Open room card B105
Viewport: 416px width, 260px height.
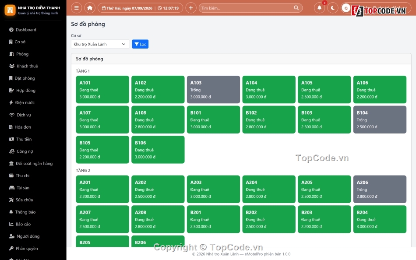(102, 150)
